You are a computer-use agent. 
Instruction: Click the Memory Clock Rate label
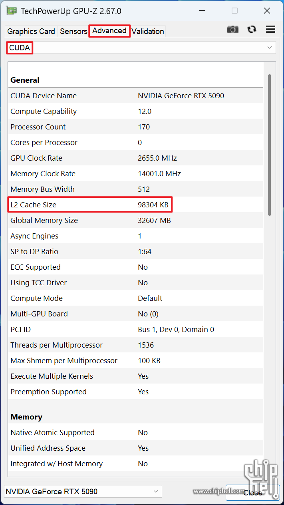43,174
